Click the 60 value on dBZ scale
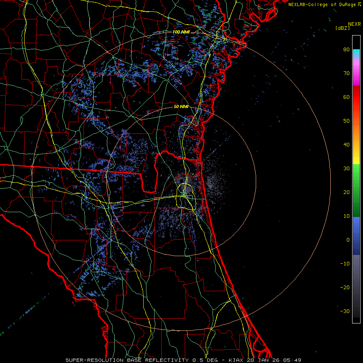This screenshot has width=363, height=363. [346, 97]
